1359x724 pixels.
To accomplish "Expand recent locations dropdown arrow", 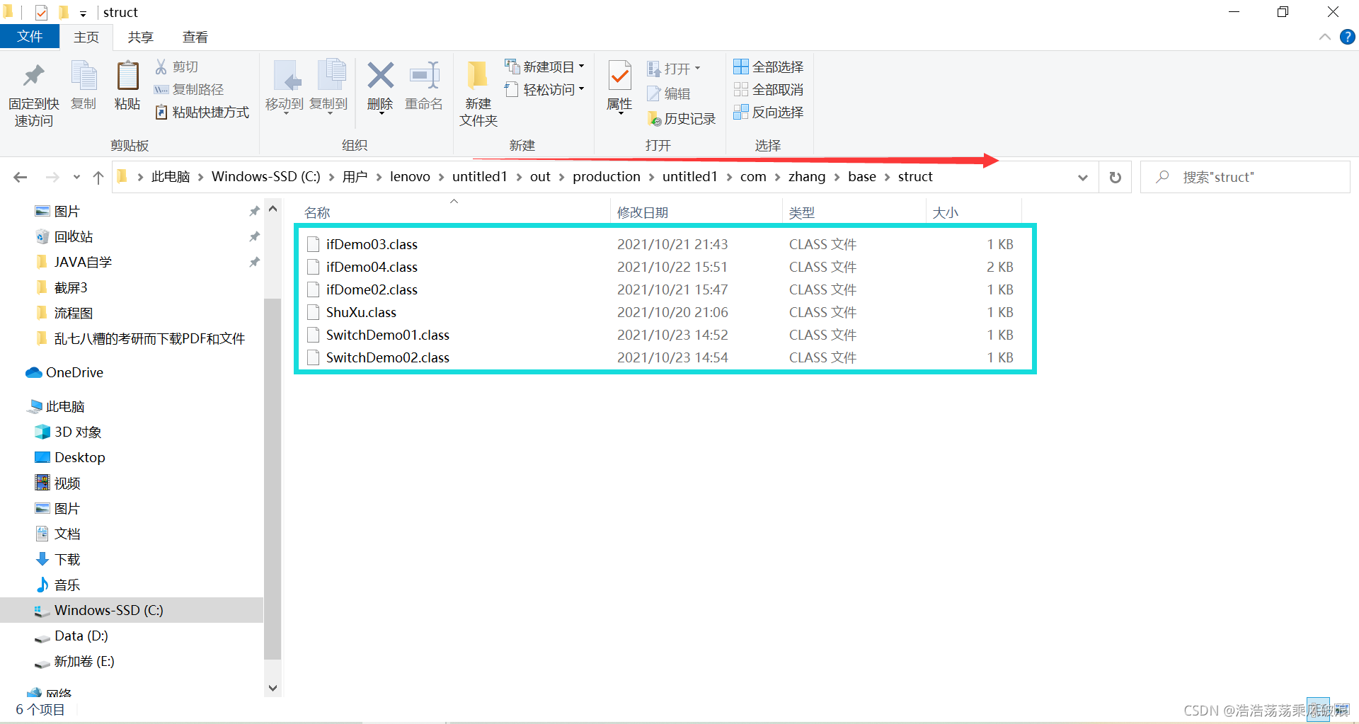I will [x=76, y=177].
